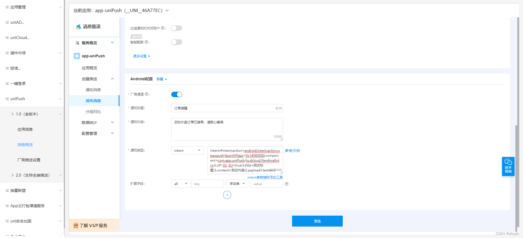Click the 预览 button

[x=317, y=221]
